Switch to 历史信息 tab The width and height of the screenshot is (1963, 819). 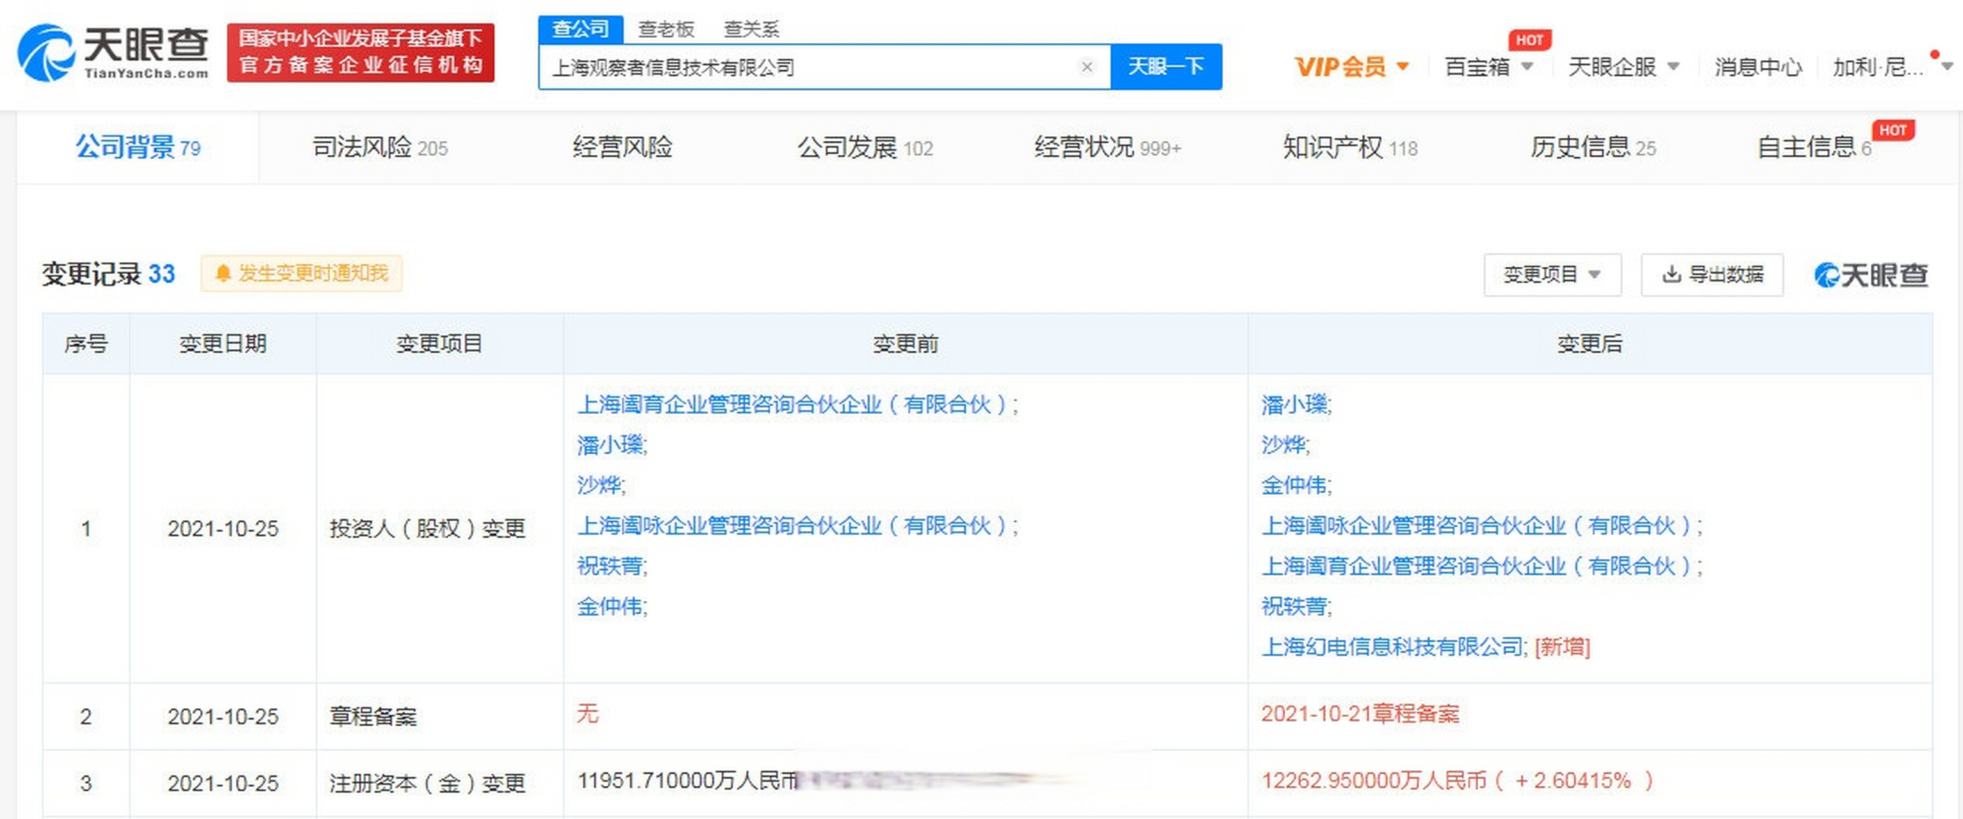point(1593,147)
